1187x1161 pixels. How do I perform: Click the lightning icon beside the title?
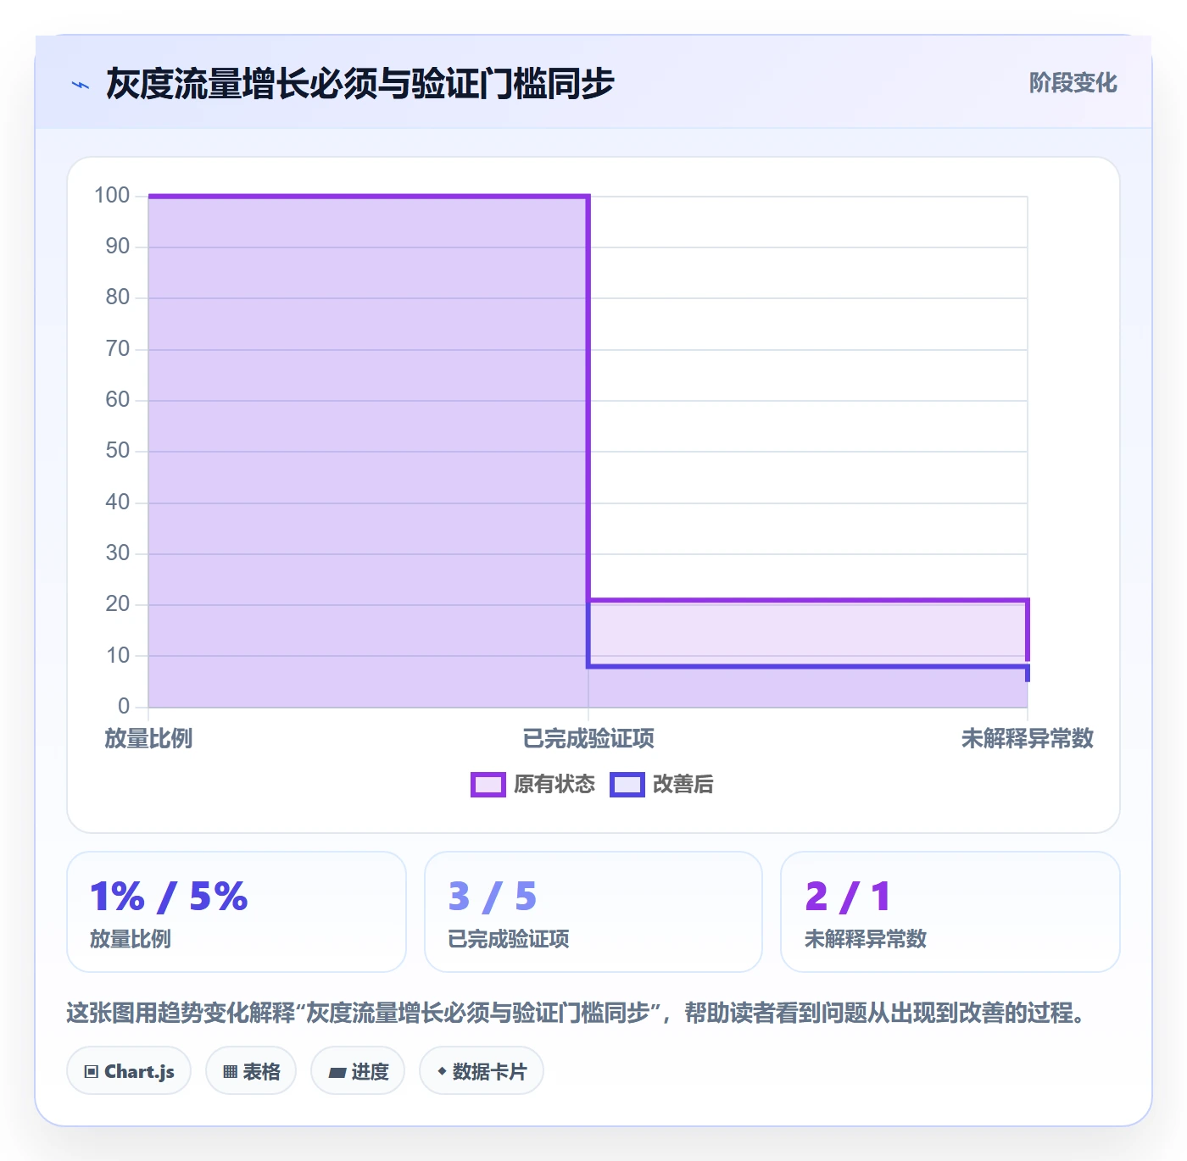(x=81, y=85)
